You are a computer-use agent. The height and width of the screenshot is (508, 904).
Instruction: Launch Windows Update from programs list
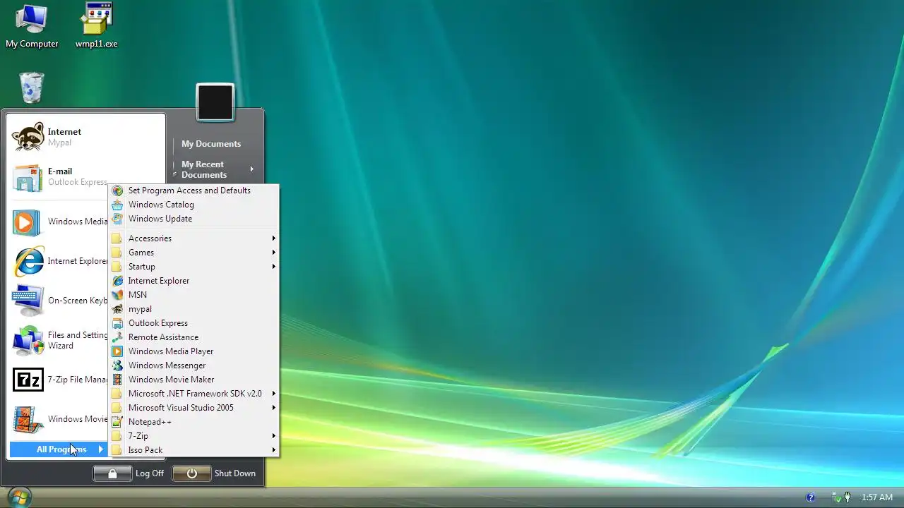pyautogui.click(x=194, y=219)
